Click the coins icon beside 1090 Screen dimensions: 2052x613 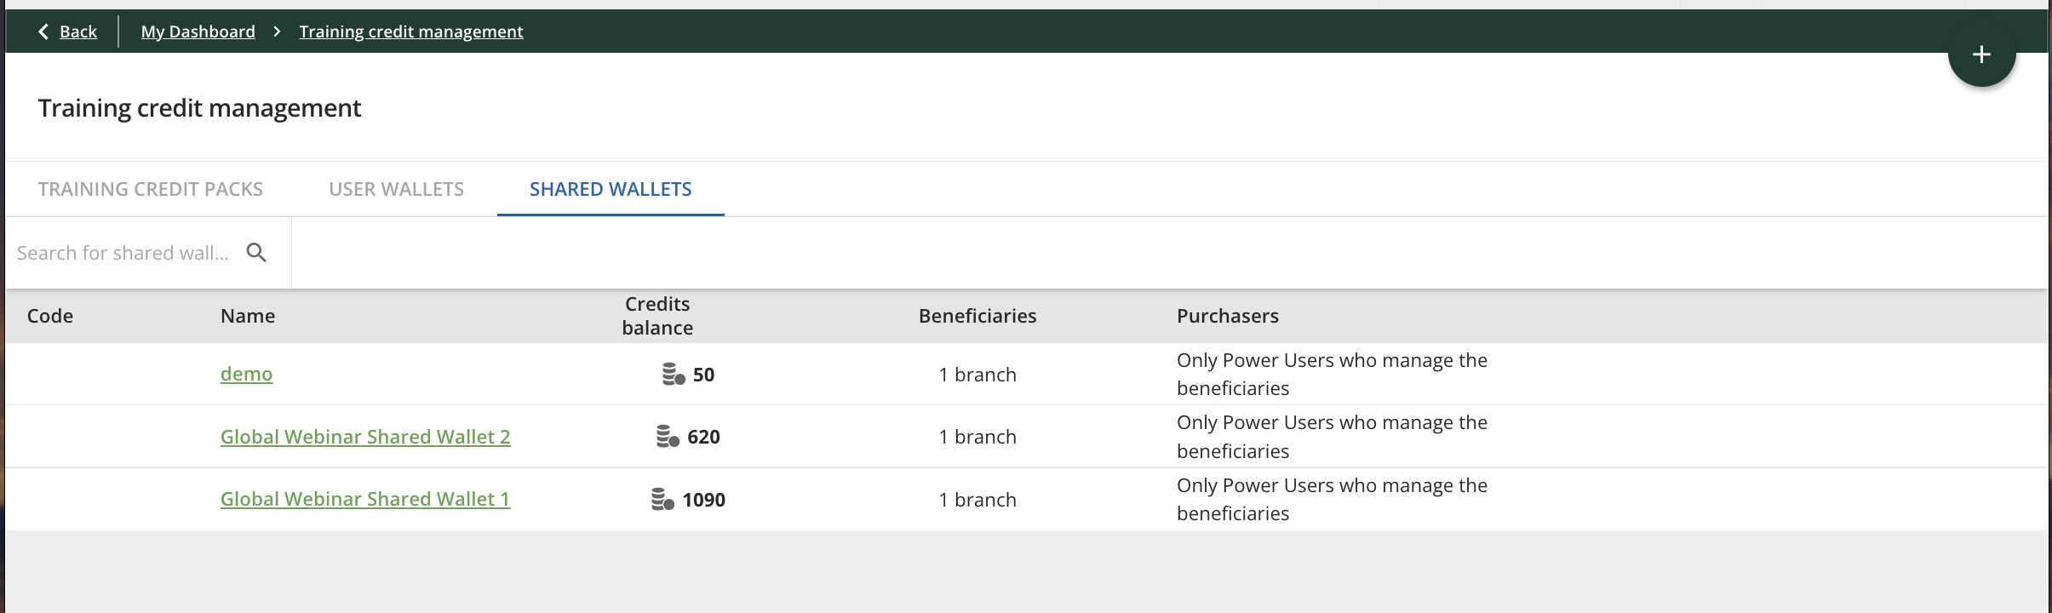(662, 500)
